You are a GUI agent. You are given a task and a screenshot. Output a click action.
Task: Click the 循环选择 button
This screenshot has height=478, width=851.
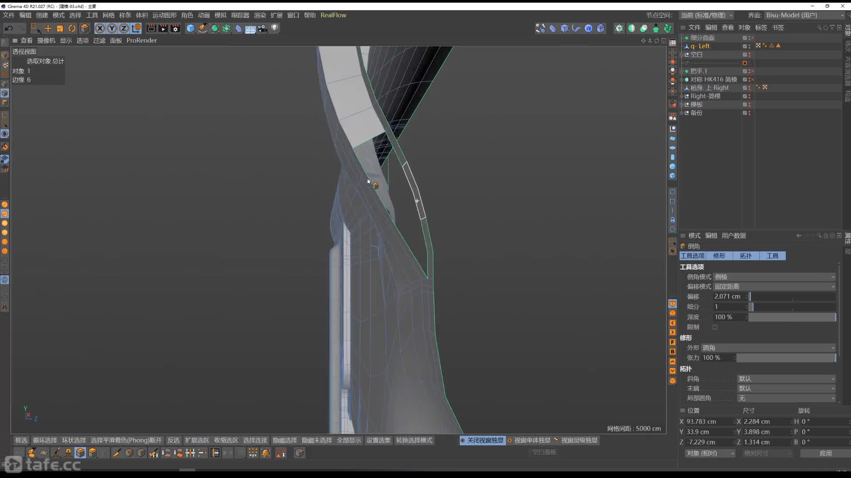pyautogui.click(x=45, y=440)
